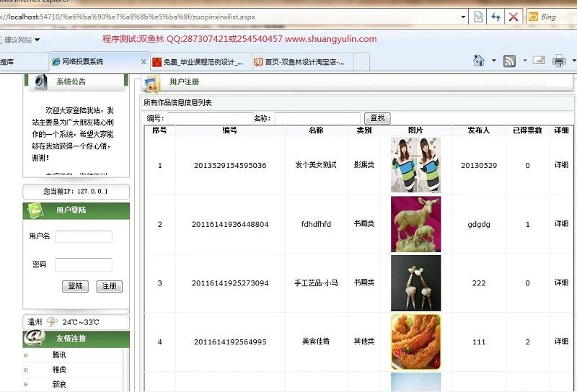The image size is (577, 392).
Task: Click the 系统公告 speaker icon
Action: click(41, 81)
